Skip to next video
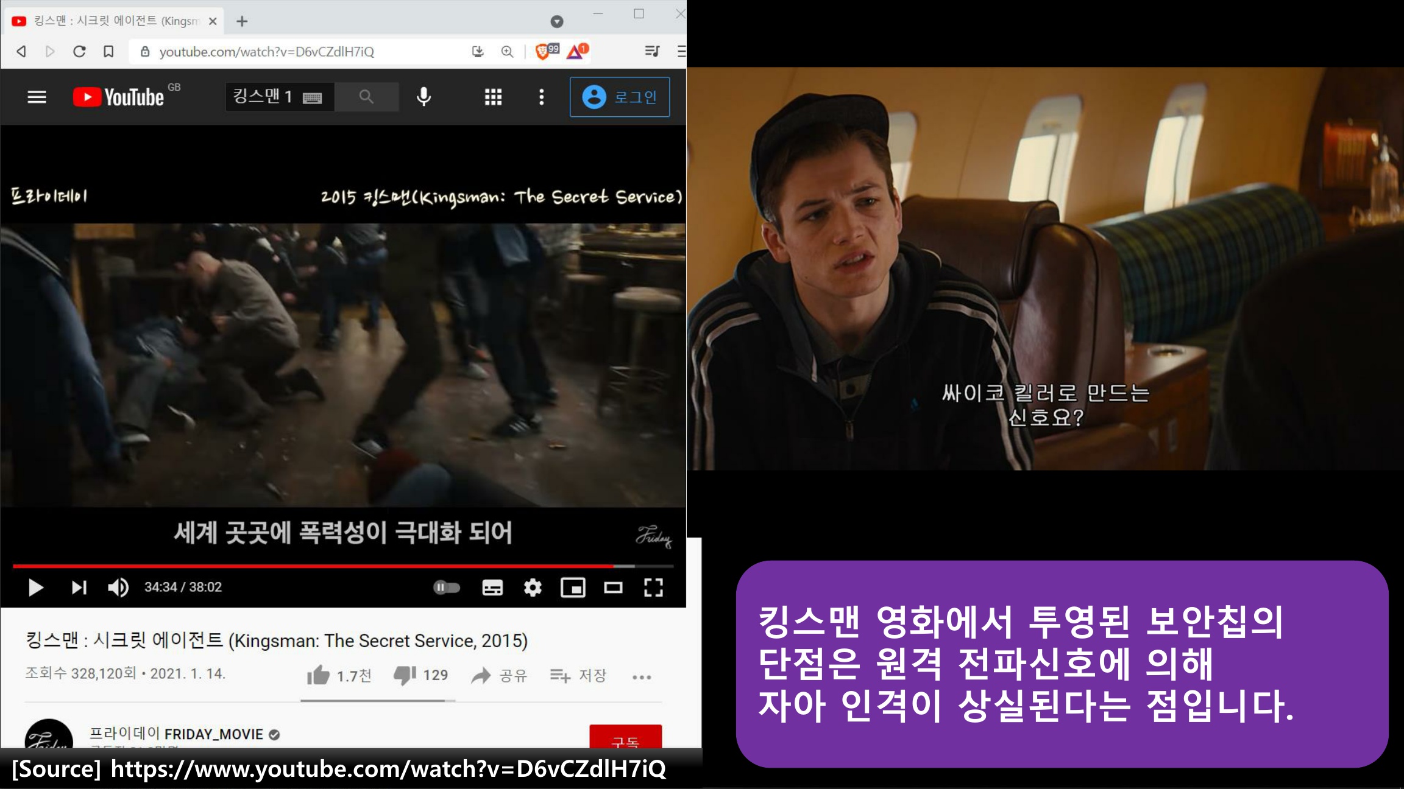 [x=79, y=587]
